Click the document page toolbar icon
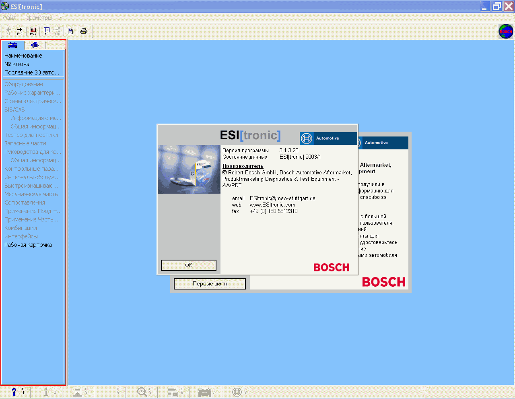 tap(70, 31)
